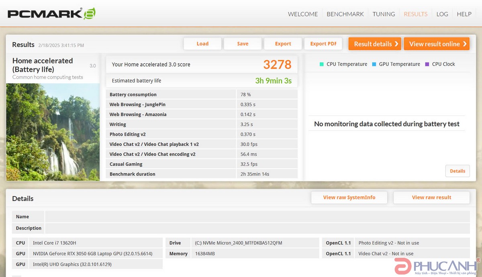Click Video Chat encoding v2 label
Screen dimensions: 482x277
[153, 154]
